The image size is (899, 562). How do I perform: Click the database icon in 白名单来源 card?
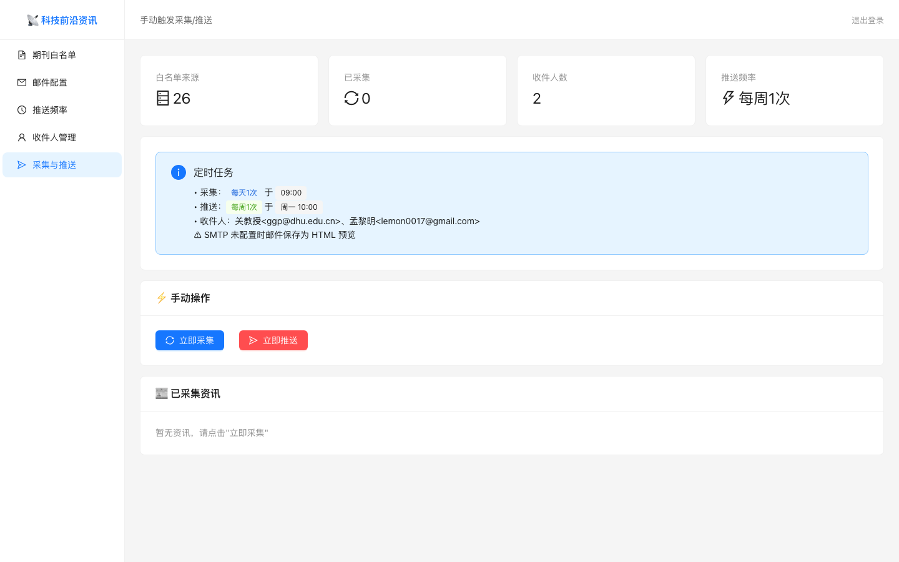(163, 98)
